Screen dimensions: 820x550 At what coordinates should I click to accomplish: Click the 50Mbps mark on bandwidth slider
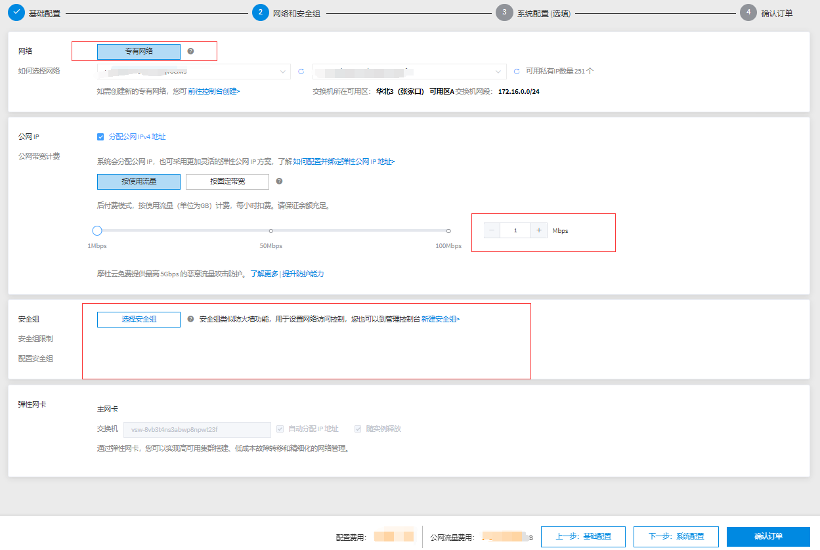pyautogui.click(x=271, y=231)
